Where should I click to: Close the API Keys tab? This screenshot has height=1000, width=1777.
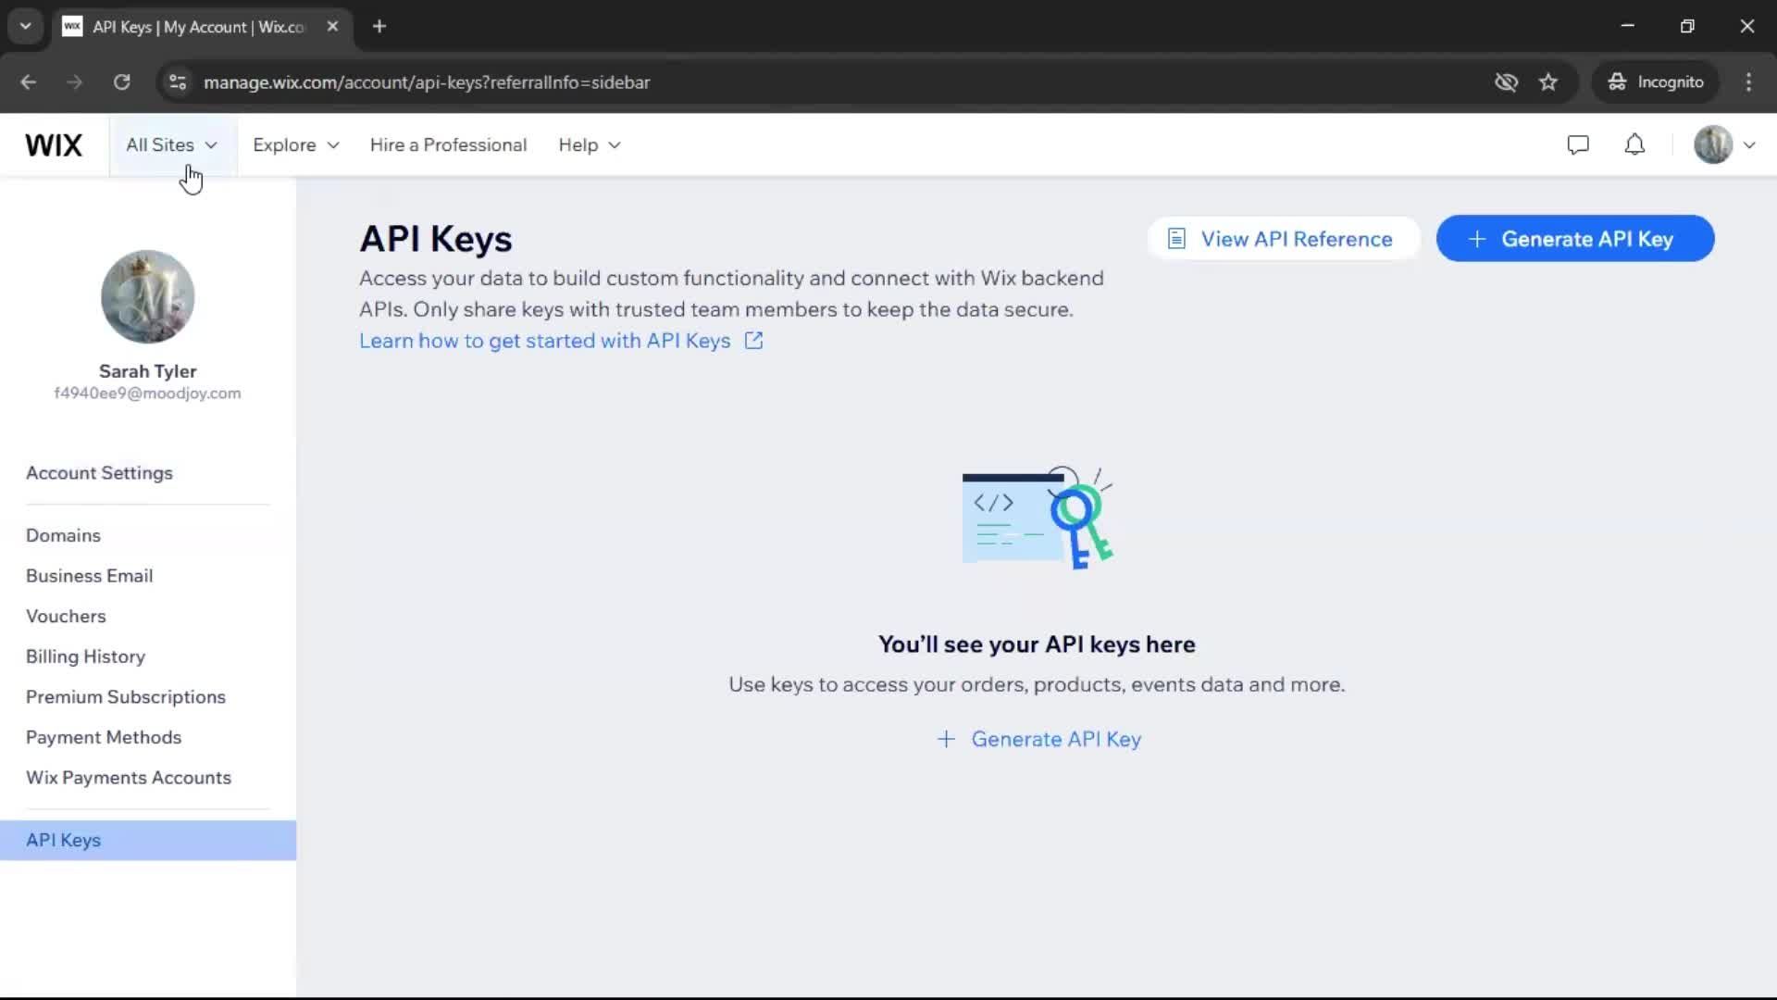pyautogui.click(x=332, y=27)
